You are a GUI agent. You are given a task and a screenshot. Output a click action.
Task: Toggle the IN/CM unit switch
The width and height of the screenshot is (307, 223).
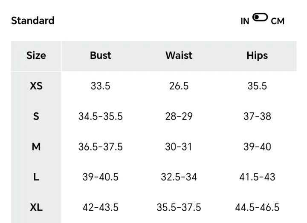[x=260, y=17]
